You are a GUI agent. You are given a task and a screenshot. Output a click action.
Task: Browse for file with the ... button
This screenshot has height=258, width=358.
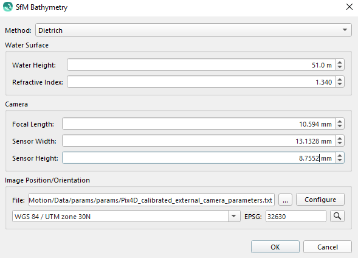coord(286,200)
